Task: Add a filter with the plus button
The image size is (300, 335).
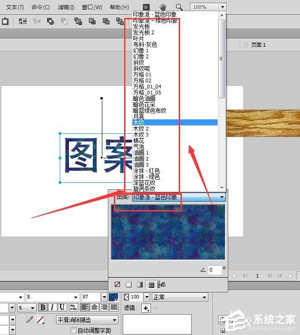Action: [x=146, y=308]
